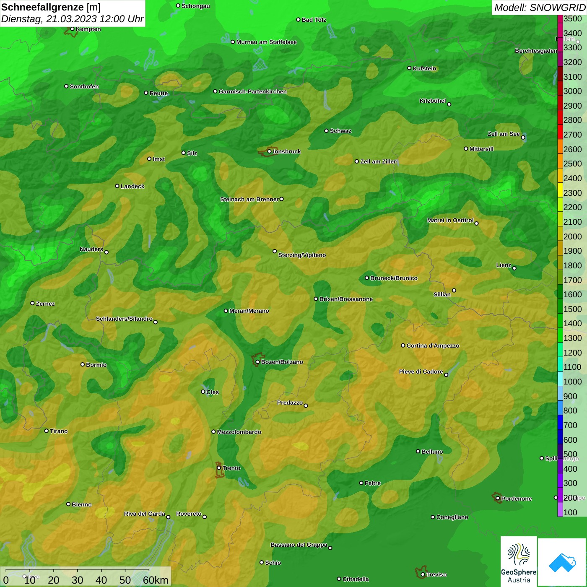Image resolution: width=587 pixels, height=587 pixels.
Task: Click the Feltre location dot
Action: pyautogui.click(x=361, y=483)
